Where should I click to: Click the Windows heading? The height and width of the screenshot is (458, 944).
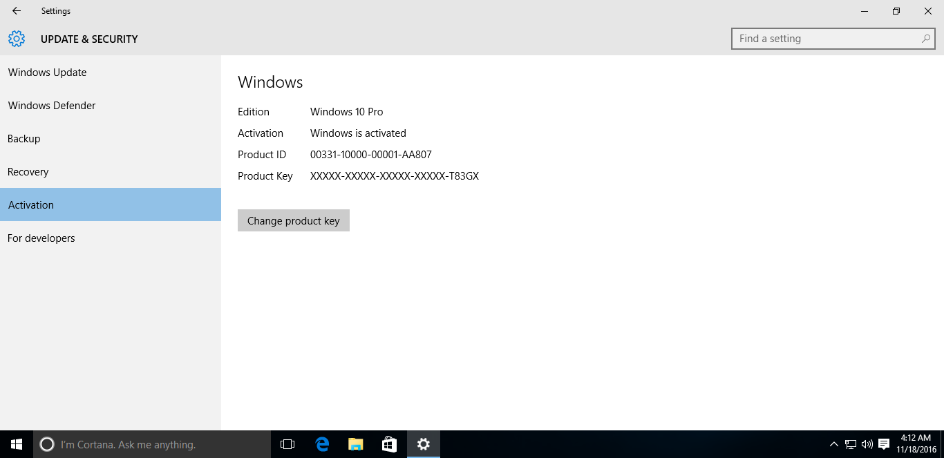point(270,82)
